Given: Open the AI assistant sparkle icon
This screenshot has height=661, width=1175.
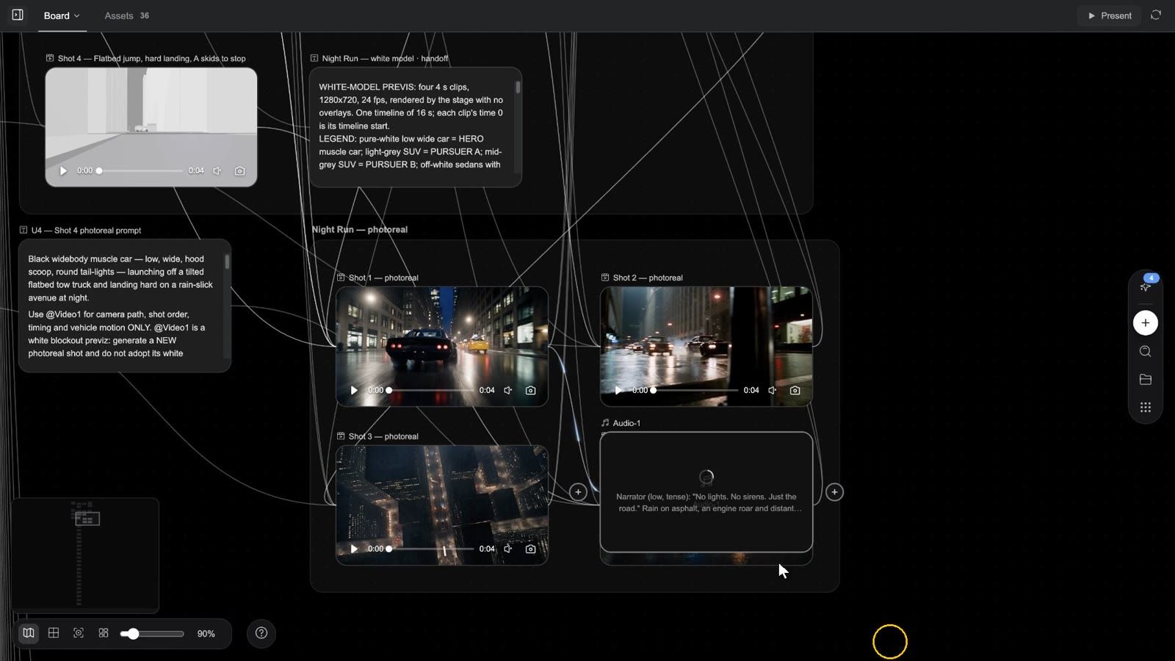Looking at the screenshot, I should (1145, 286).
